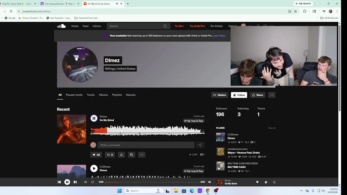Switch to the Playlists tab
The width and height of the screenshot is (347, 195).
pos(117,95)
